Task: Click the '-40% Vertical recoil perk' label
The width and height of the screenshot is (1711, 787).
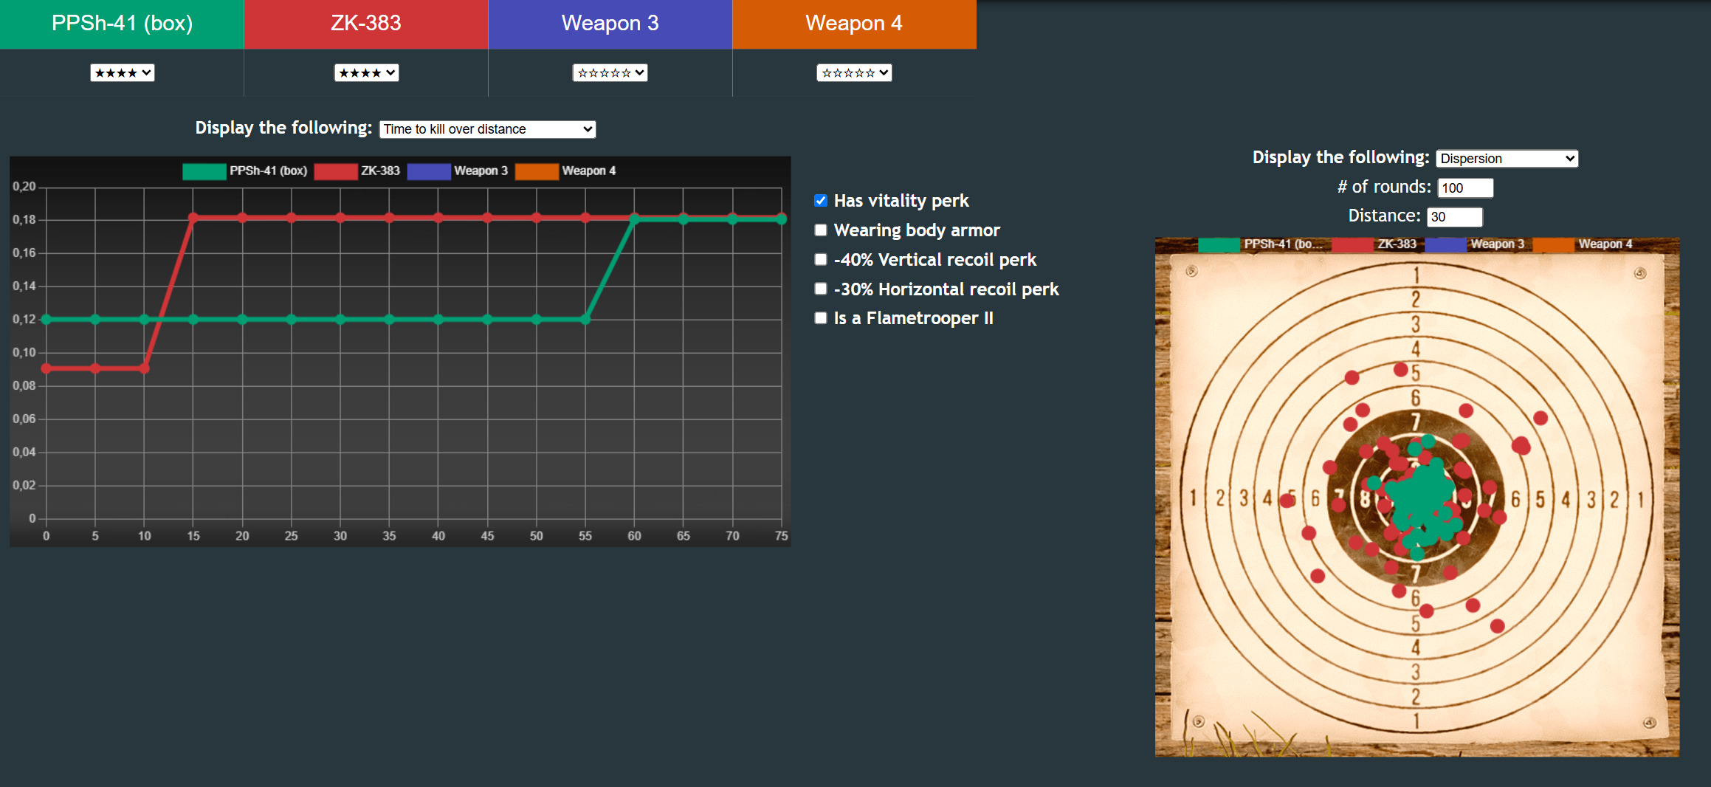Action: point(935,260)
